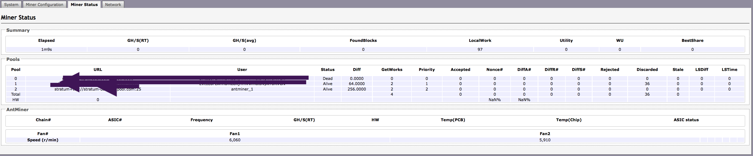
Task: Go to the Network tab
Action: pyautogui.click(x=113, y=4)
